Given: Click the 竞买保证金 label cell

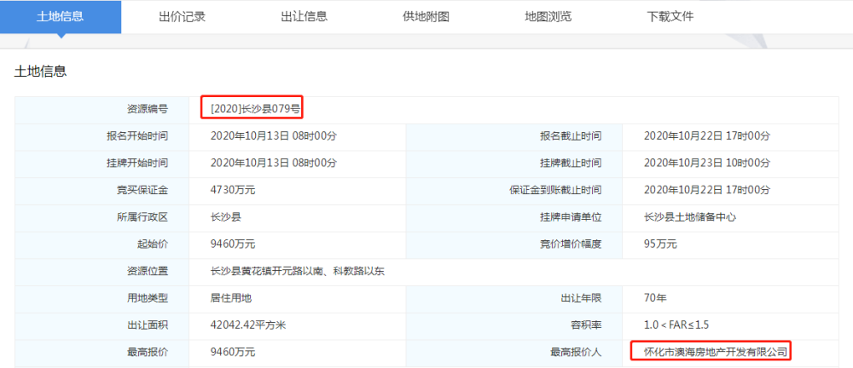Looking at the screenshot, I should (102, 192).
